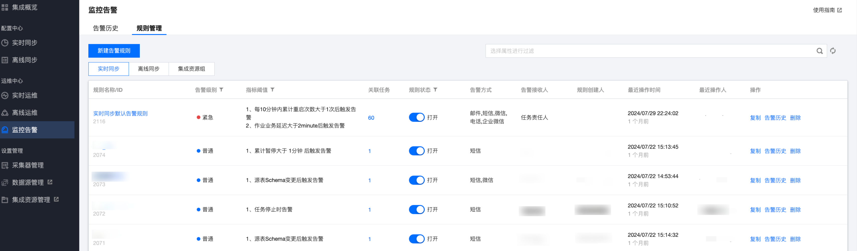Click the 离线同步 sidebar icon
This screenshot has height=251, width=857.
click(5, 60)
